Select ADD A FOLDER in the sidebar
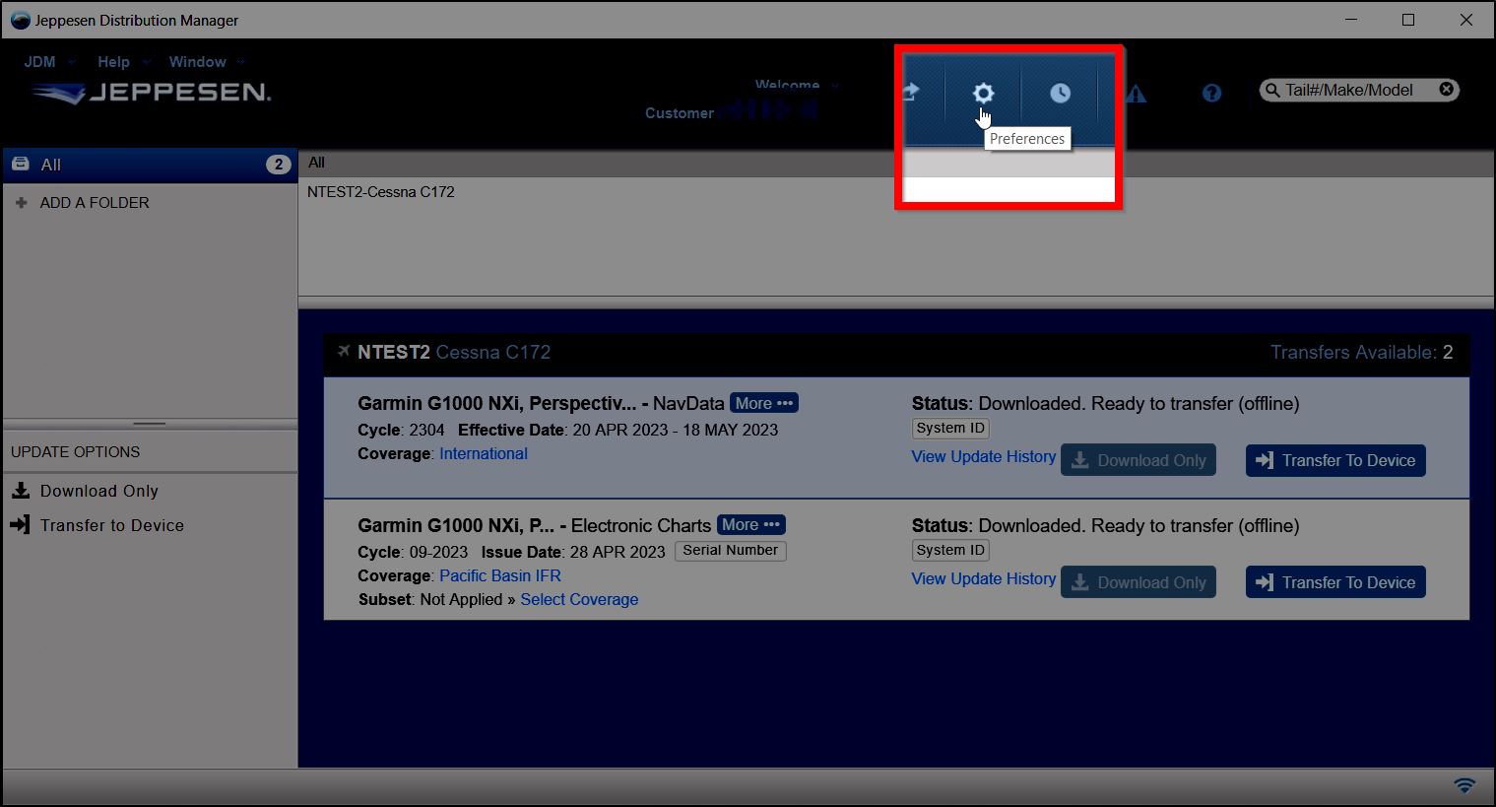Screen dimensions: 1496x807 95,203
